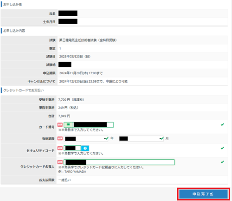Viewport: 232px width, 201px height.
Task: Click the red required badge beside 有効期限
Action: click(60, 138)
